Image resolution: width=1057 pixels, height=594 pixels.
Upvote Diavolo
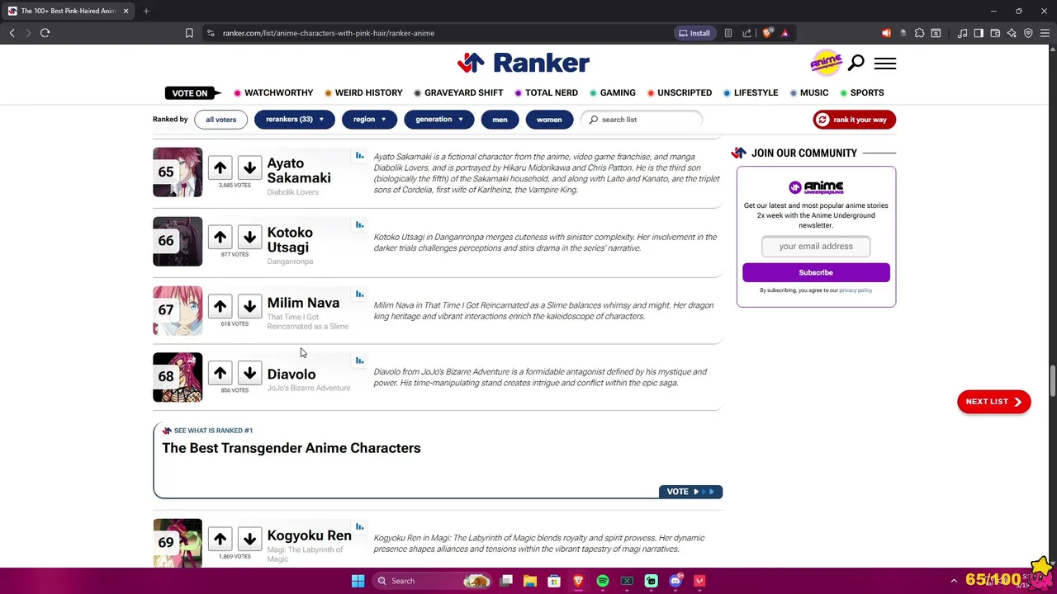coord(220,374)
